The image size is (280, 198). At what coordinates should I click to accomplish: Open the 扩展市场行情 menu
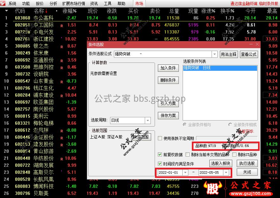[x=73, y=4]
